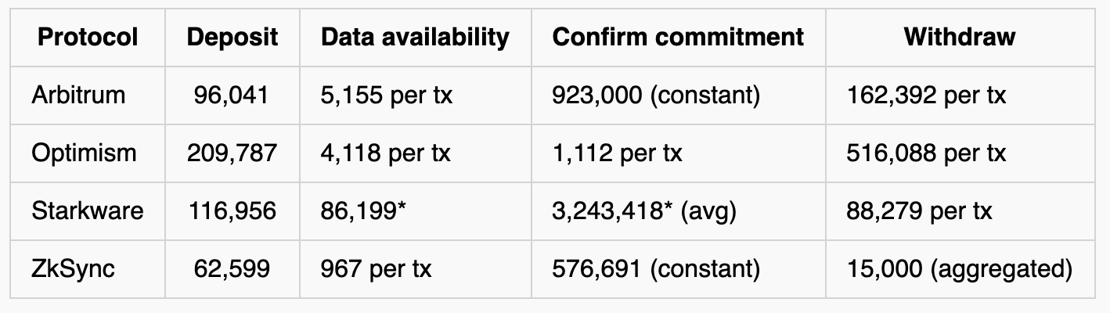Image resolution: width=1110 pixels, height=313 pixels.
Task: Select the 15,000 (aggregated) withdraw cell
Action: click(x=960, y=268)
